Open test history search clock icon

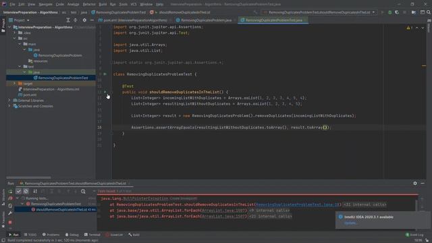[x=83, y=191]
